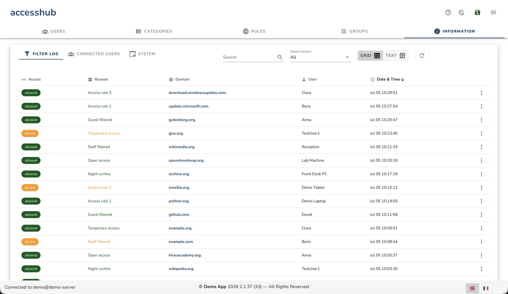This screenshot has width=508, height=294.
Task: Open row menu for khanacademy.org
Action: click(481, 255)
